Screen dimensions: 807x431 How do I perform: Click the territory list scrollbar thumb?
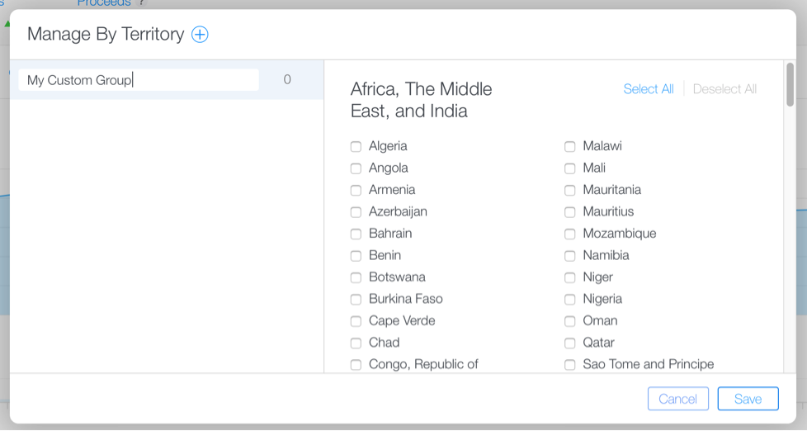tap(790, 85)
